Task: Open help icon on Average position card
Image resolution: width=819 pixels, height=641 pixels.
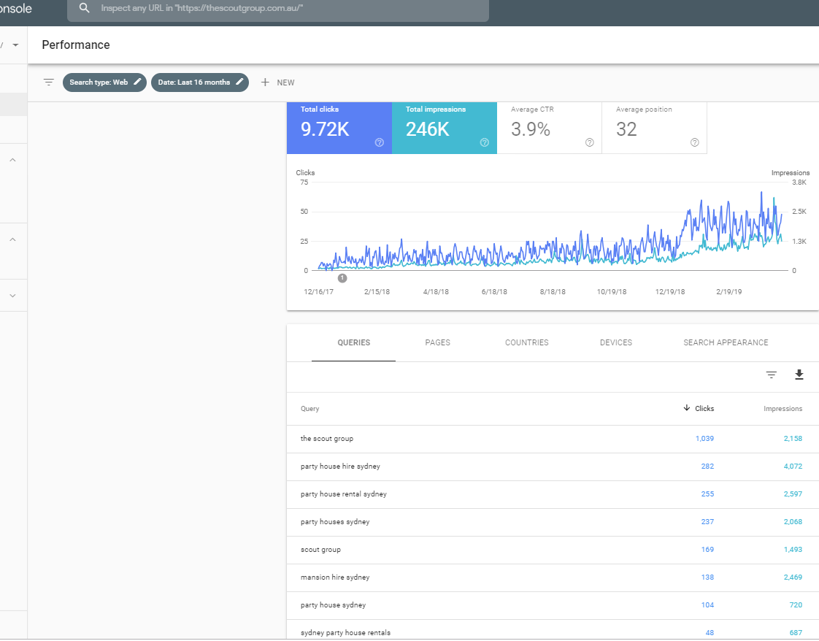Action: coord(694,142)
